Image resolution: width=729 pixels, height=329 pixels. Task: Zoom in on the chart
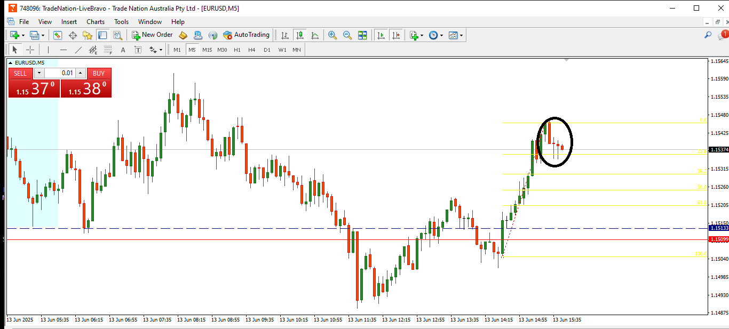click(332, 35)
